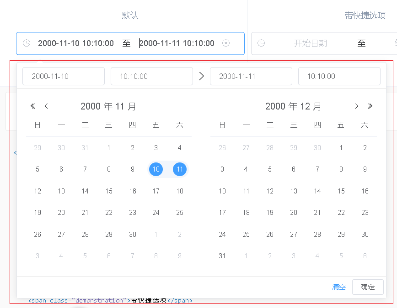Click the 带快捷选项 heading
The width and height of the screenshot is (397, 308).
pyautogui.click(x=365, y=15)
